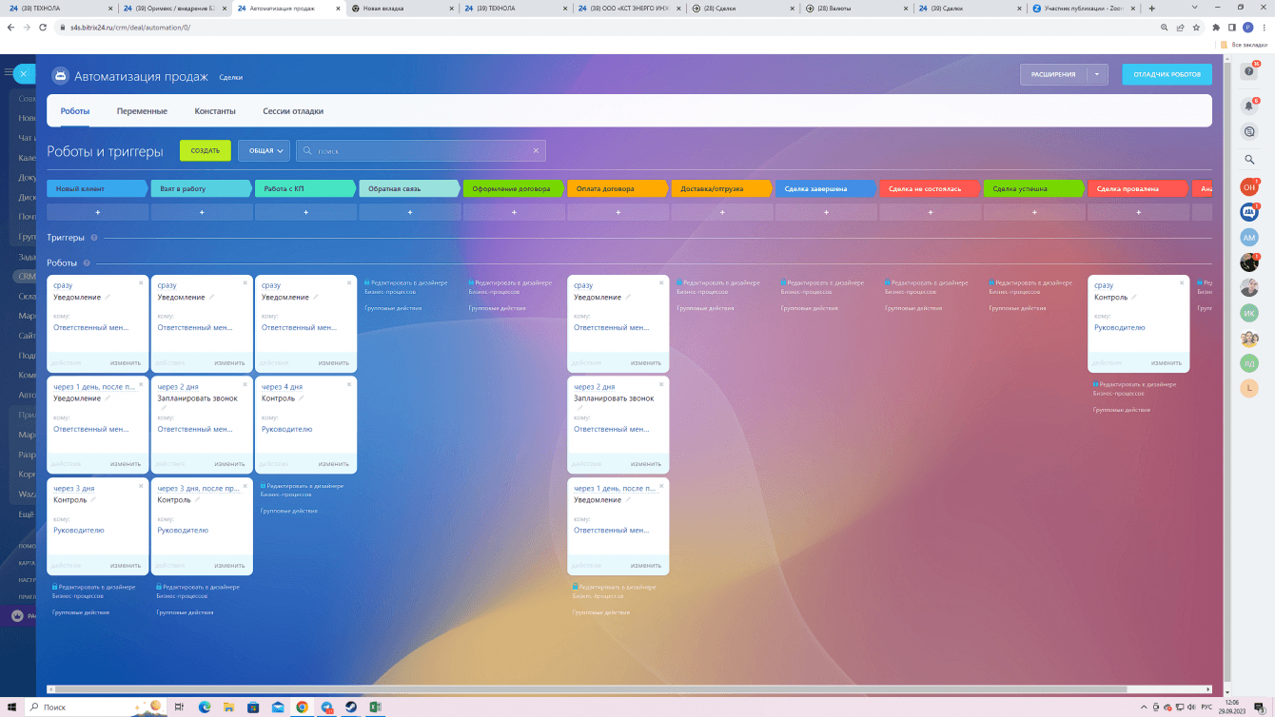Image resolution: width=1275 pixels, height=717 pixels.
Task: Open the Расширения dropdown arrow
Action: 1096,74
